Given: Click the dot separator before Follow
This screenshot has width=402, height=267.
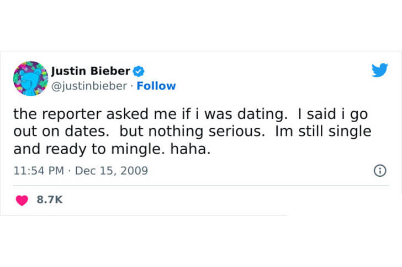Looking at the screenshot, I should [x=132, y=86].
